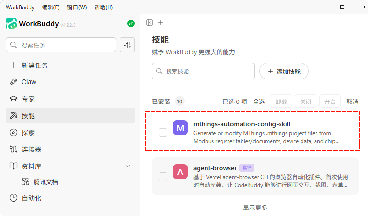The image size is (368, 216).
Task: Click the magnifier in task search box
Action: click(x=14, y=45)
